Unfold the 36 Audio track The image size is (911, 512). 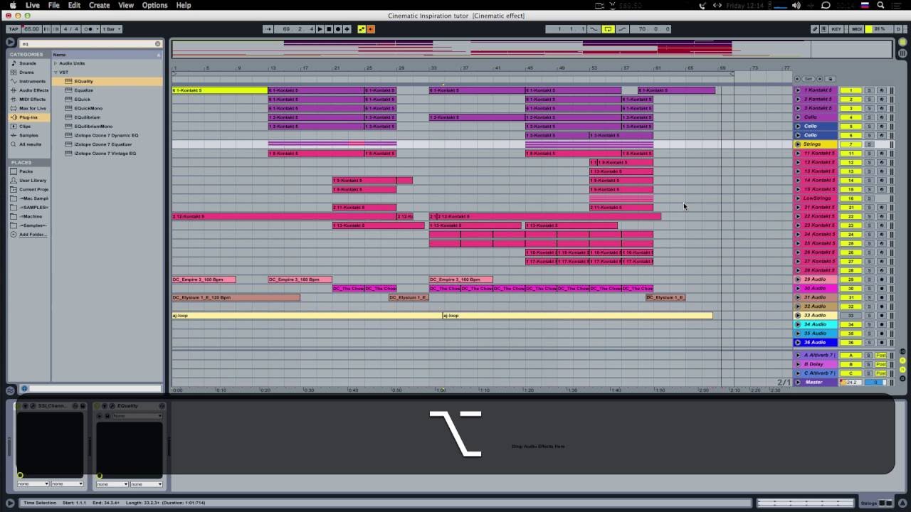tap(798, 343)
